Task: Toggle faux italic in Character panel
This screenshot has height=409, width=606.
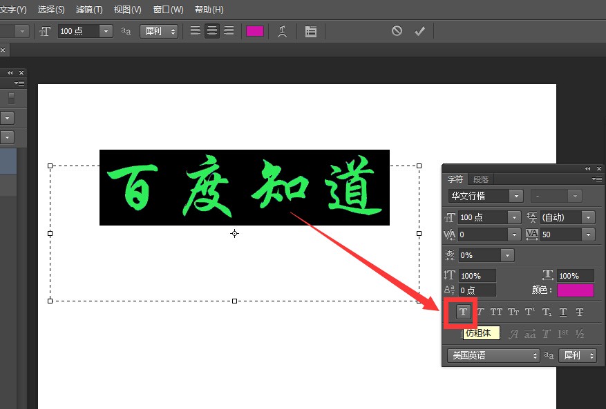Action: (x=480, y=312)
